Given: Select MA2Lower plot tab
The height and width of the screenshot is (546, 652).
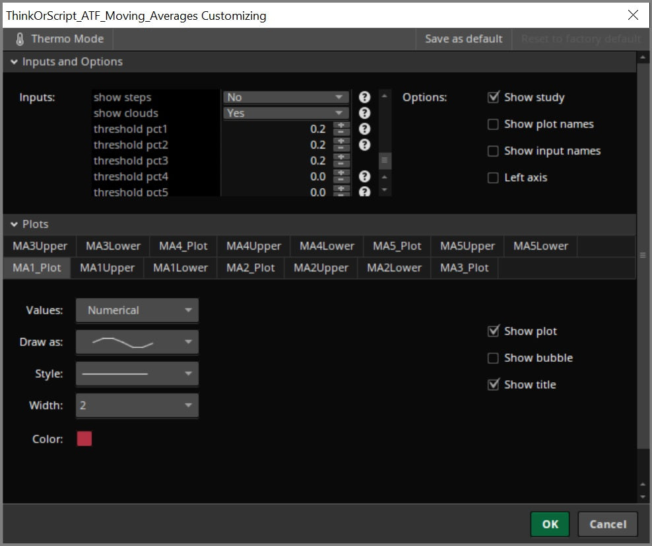Looking at the screenshot, I should pyautogui.click(x=394, y=267).
